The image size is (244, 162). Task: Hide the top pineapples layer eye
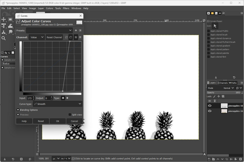click(x=210, y=106)
